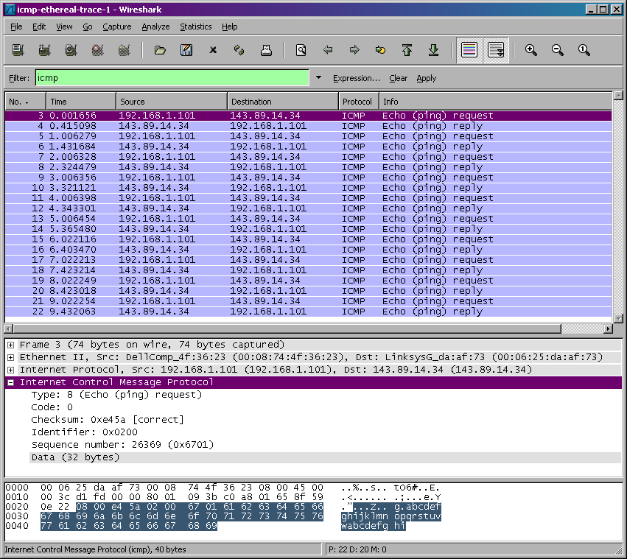Screen dimensions: 627x559
Task: Sort by the Destination column header
Action: pos(283,102)
